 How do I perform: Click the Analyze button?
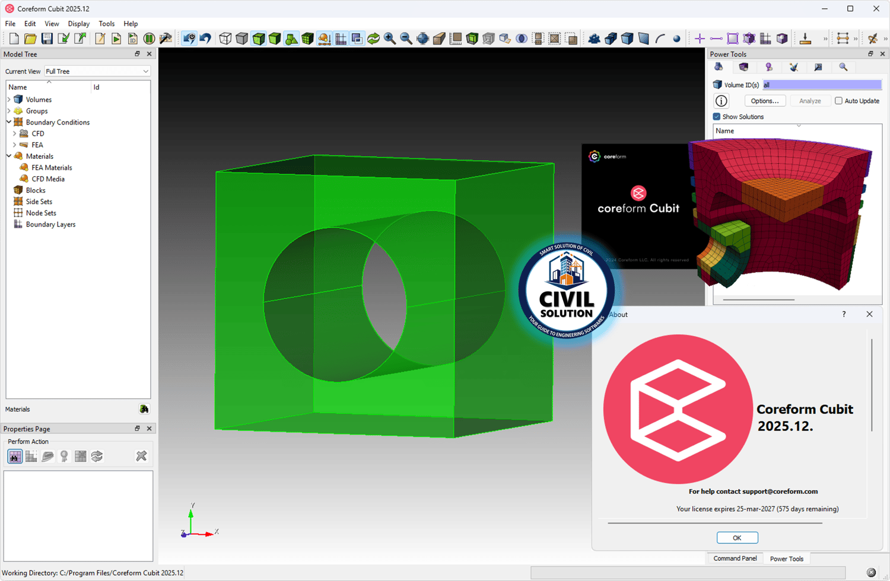(810, 101)
